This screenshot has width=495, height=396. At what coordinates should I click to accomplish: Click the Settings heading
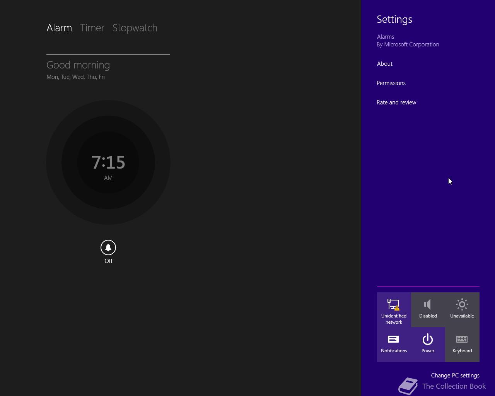(x=394, y=19)
